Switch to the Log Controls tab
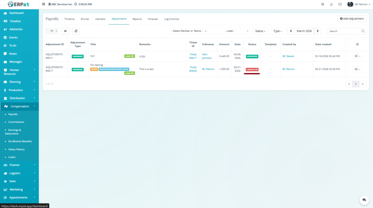Screen dimensions: 373x208 click(172, 19)
